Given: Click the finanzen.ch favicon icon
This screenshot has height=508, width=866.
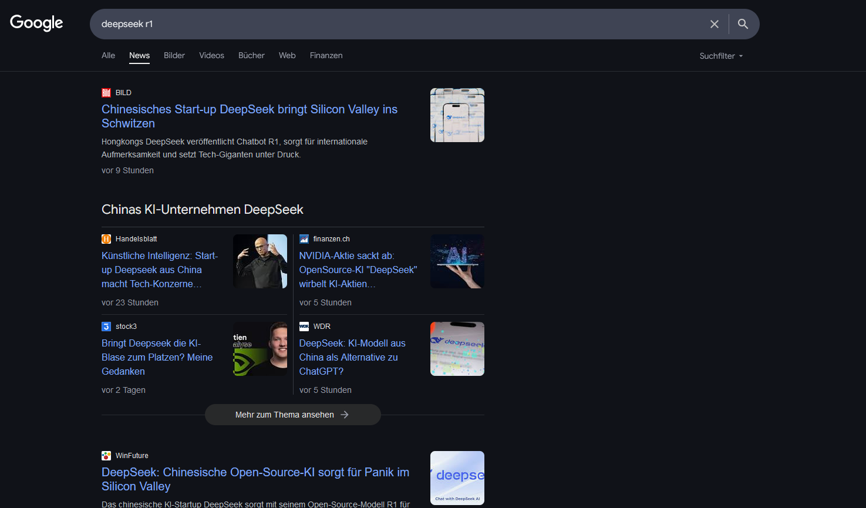Looking at the screenshot, I should click(304, 239).
